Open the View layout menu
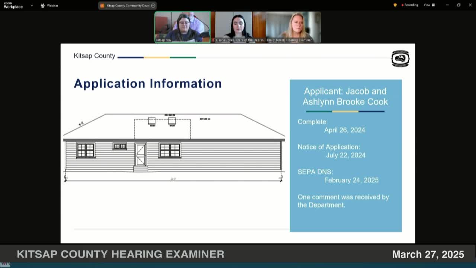The height and width of the screenshot is (268, 476). click(x=429, y=5)
